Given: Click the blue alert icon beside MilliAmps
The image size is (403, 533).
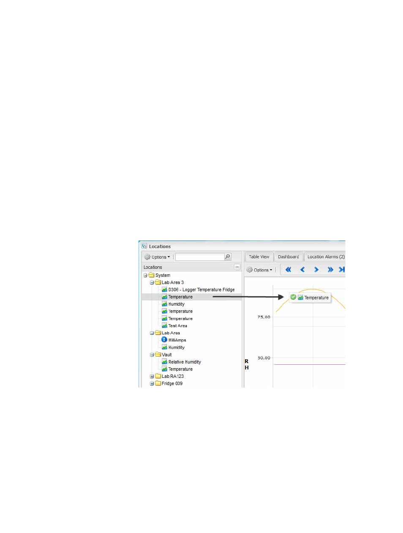Looking at the screenshot, I should tap(164, 339).
